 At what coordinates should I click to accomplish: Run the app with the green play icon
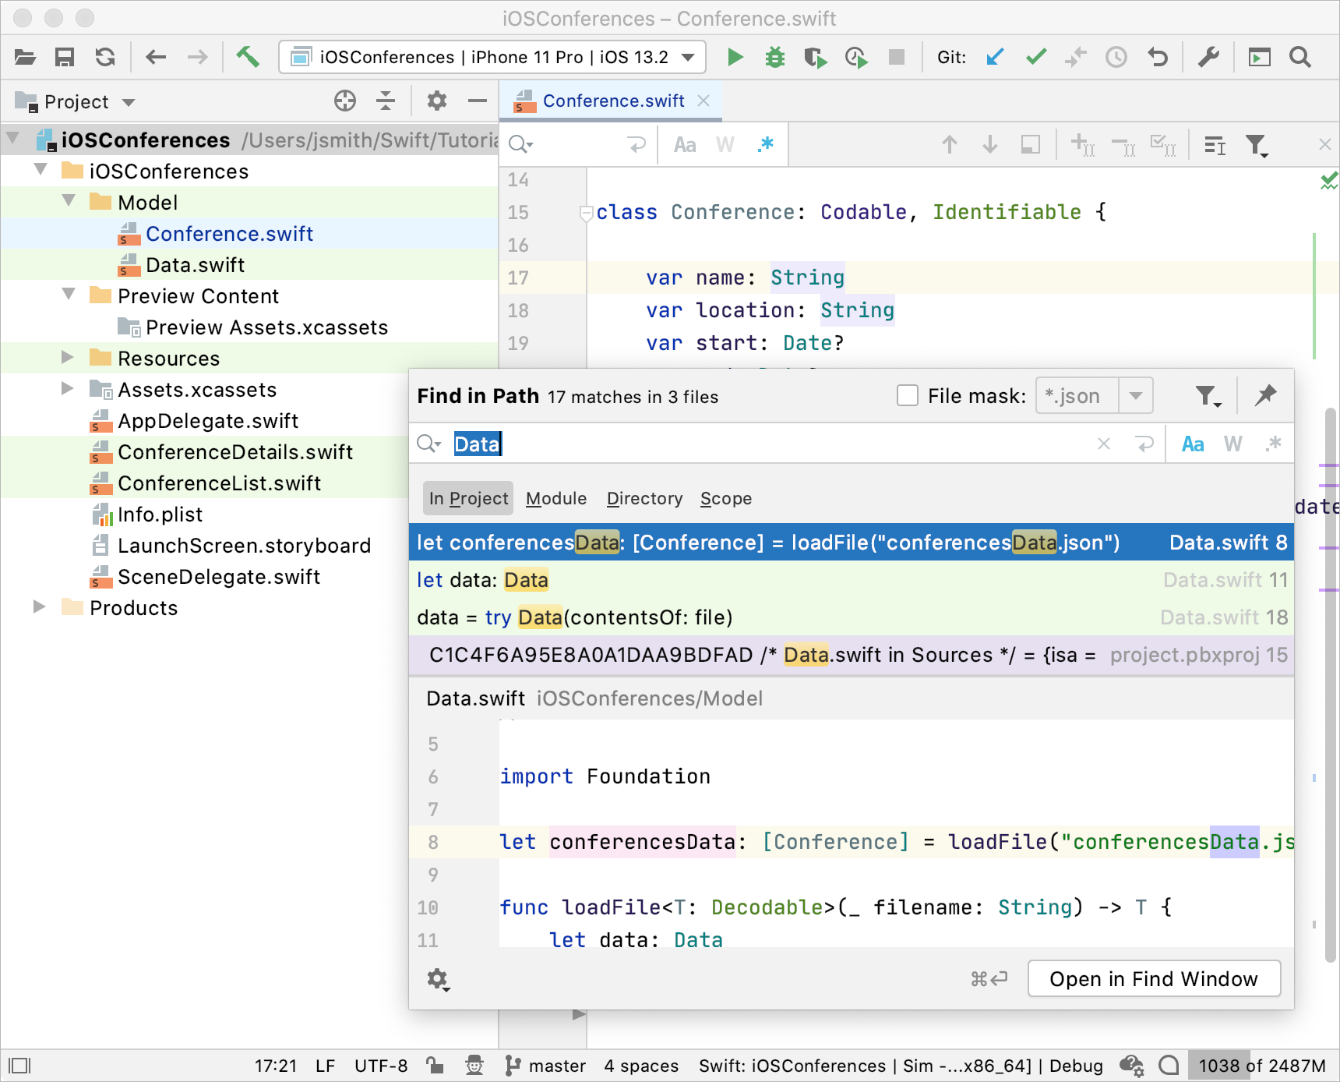[735, 57]
